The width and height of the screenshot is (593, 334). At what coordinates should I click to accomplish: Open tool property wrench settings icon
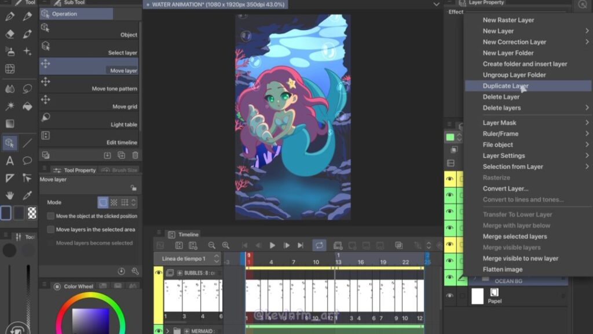135,271
